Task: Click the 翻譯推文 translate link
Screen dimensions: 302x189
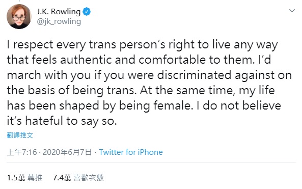Action: (x=20, y=135)
